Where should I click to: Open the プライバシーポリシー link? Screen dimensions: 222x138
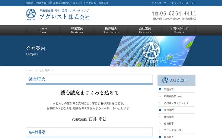point(183,3)
